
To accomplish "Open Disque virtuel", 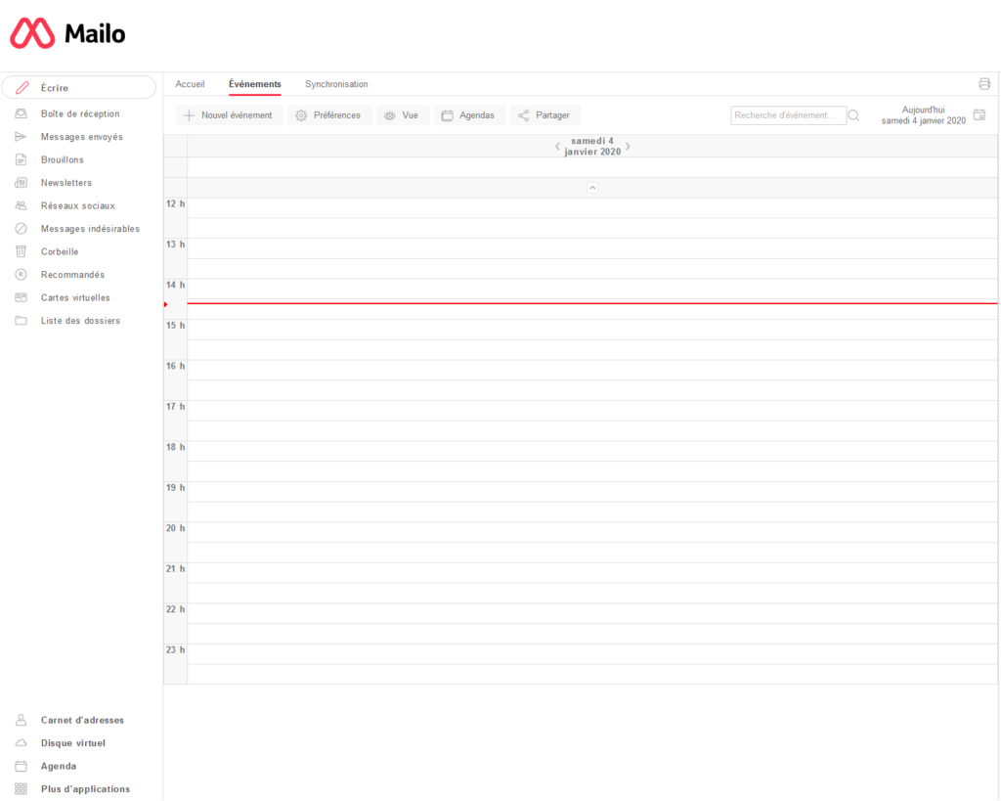I will pyautogui.click(x=73, y=743).
